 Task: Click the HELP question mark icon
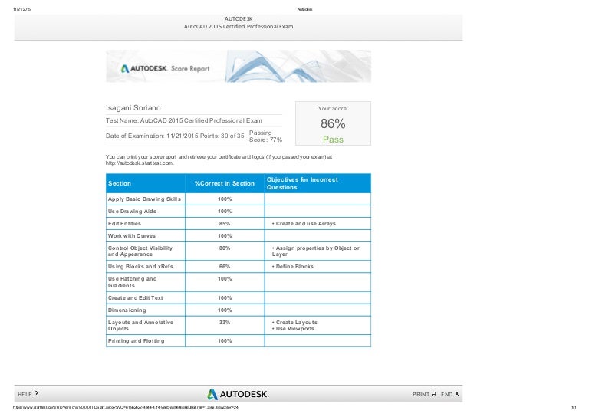(x=36, y=393)
